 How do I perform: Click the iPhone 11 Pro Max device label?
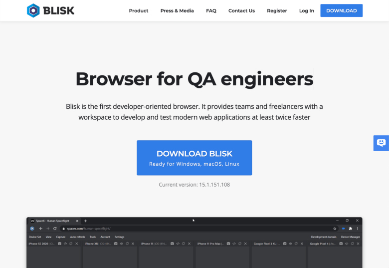[x=210, y=244]
